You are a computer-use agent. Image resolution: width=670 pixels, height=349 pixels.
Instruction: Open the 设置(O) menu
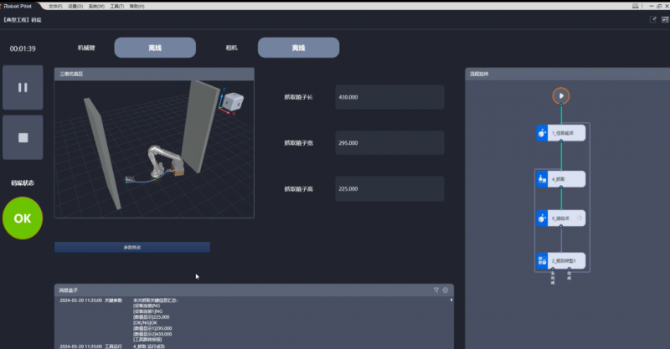[75, 5]
